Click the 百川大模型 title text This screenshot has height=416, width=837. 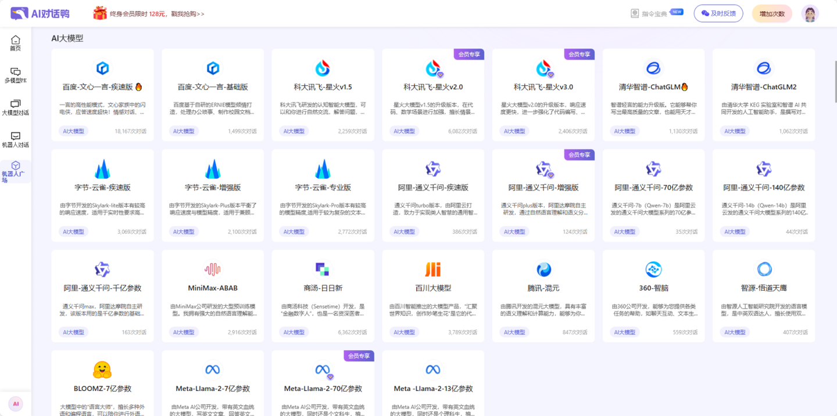(433, 288)
